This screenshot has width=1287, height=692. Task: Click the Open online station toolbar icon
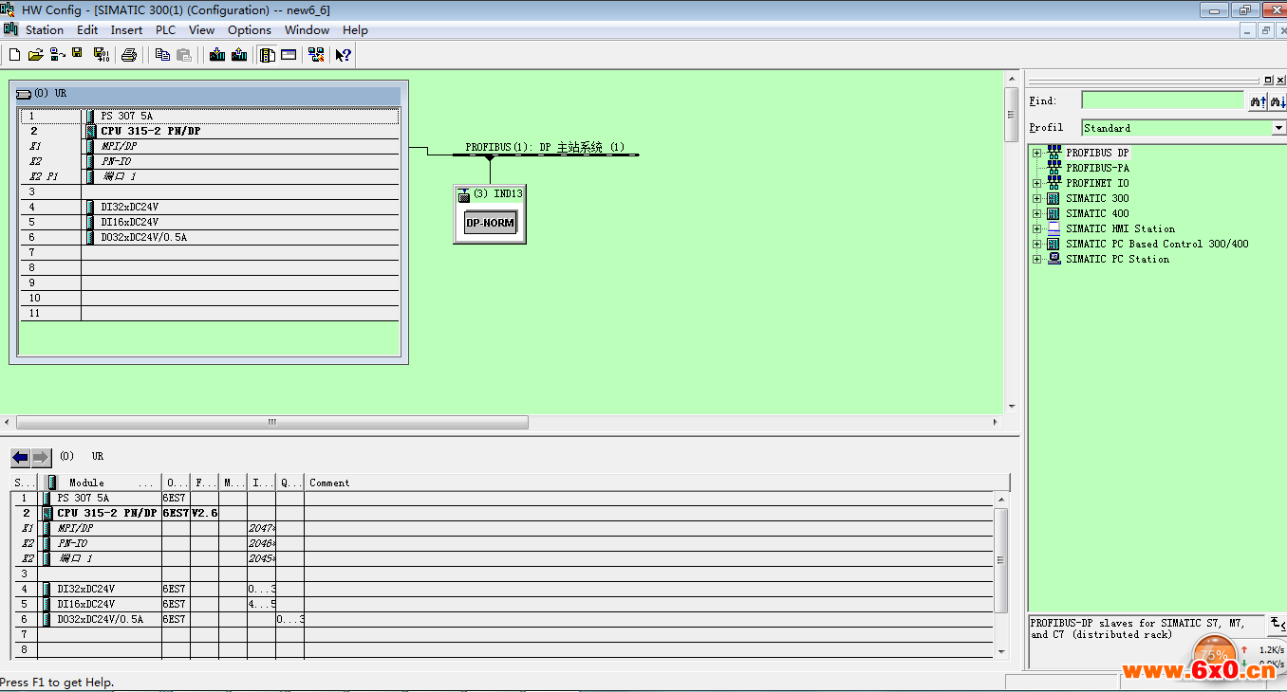tap(57, 55)
